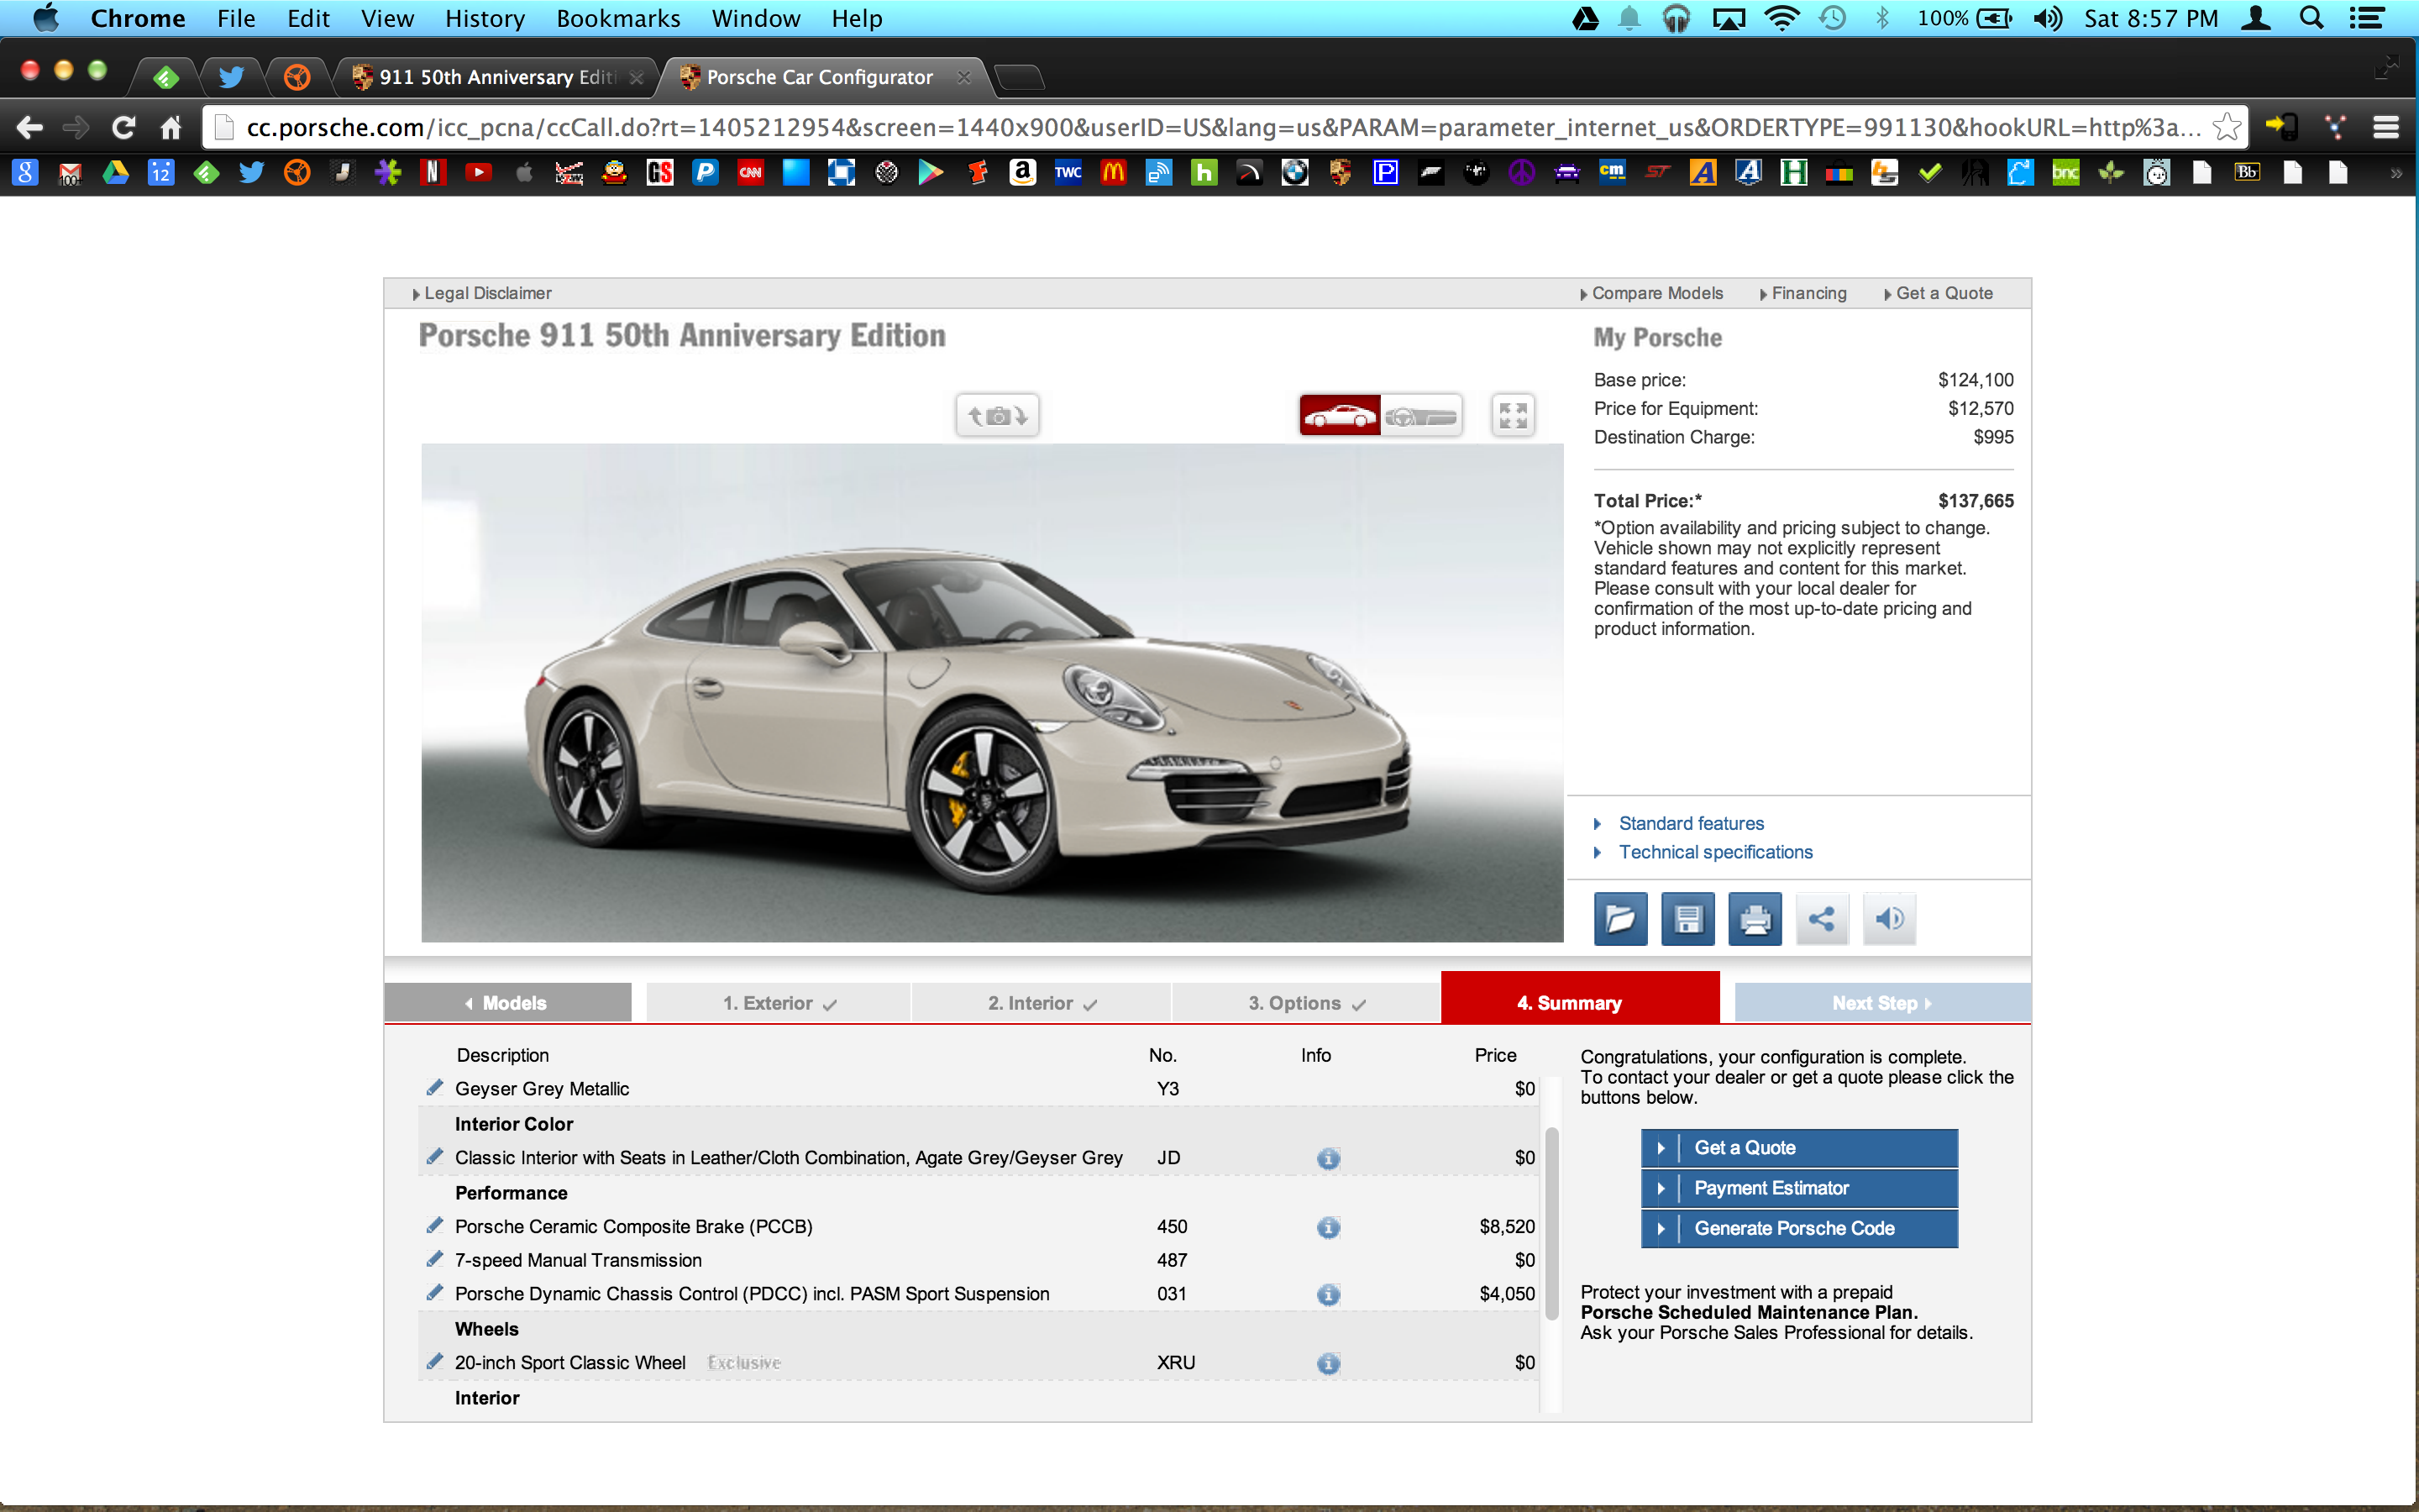
Task: Go back to Models step
Action: tap(508, 1002)
